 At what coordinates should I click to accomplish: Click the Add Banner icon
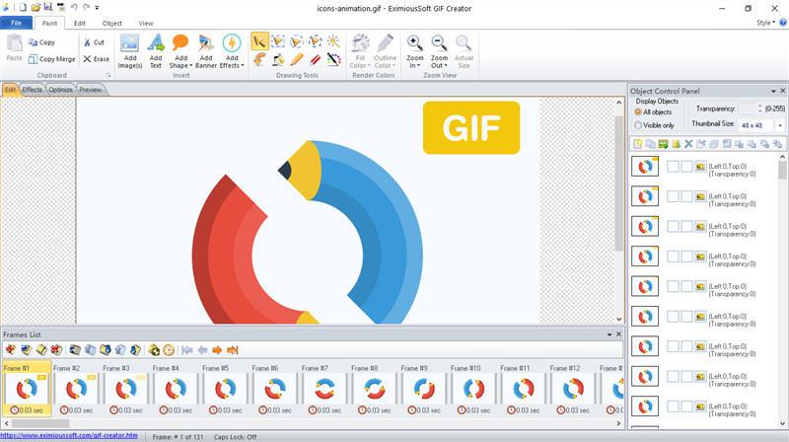tap(206, 43)
